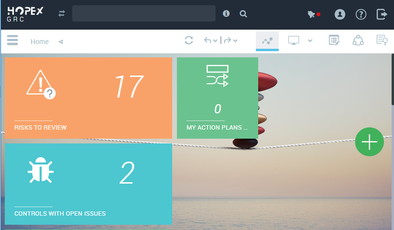
Task: Open the Risks to Review tile
Action: [x=88, y=98]
